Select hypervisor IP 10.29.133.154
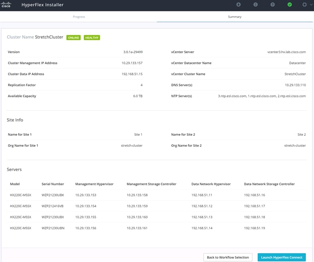This screenshot has width=314, height=262. point(86,206)
